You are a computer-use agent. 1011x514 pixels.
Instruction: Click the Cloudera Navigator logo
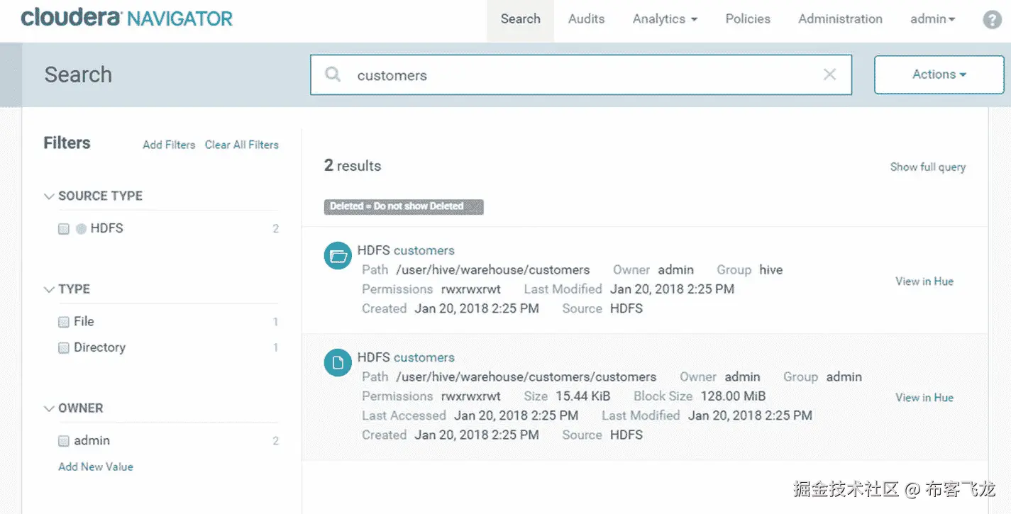point(127,18)
